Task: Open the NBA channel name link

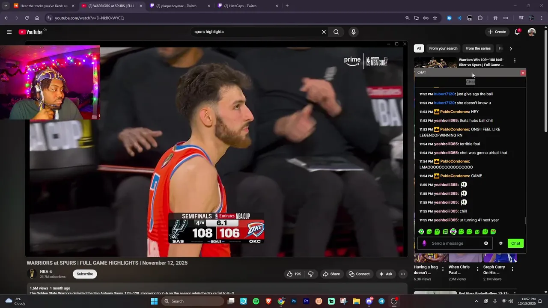Action: pyautogui.click(x=44, y=272)
